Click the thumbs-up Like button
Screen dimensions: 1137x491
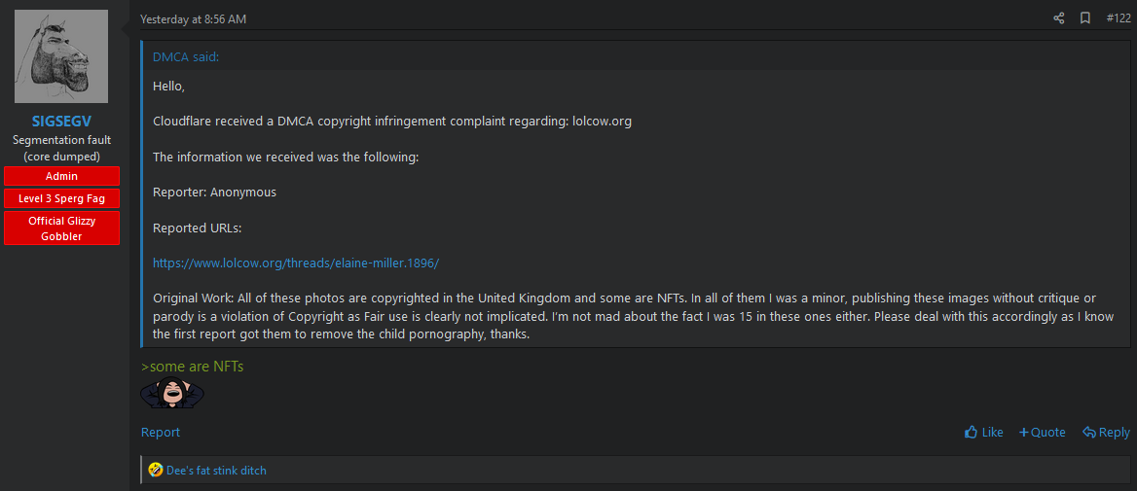pos(984,433)
